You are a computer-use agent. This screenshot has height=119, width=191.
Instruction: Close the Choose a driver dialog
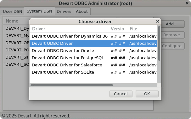[x=158, y=21]
